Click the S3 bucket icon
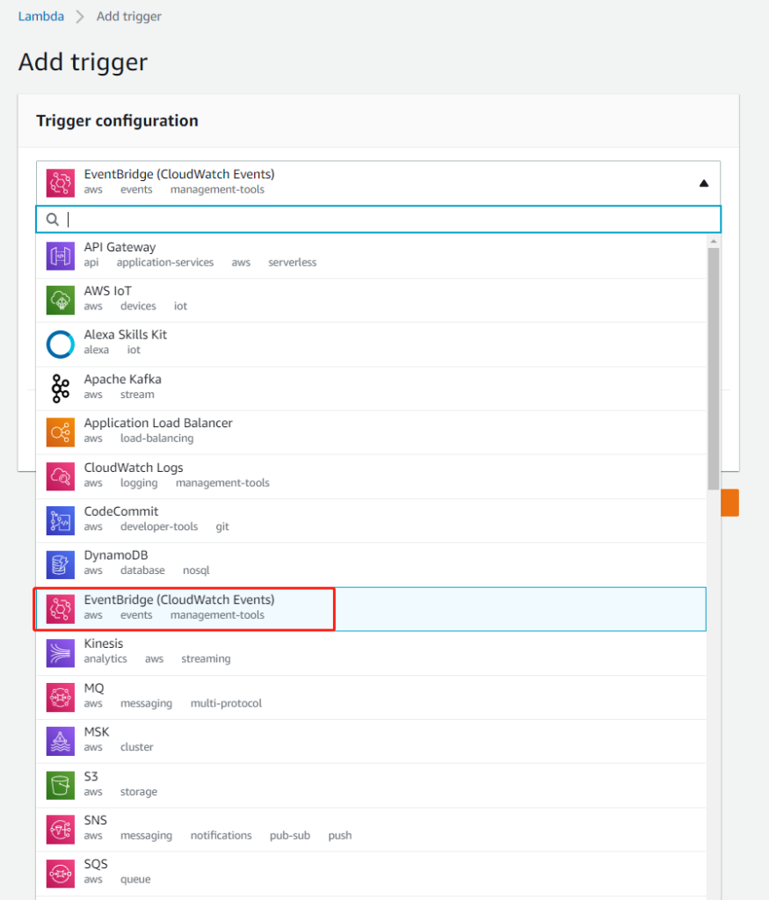The height and width of the screenshot is (900, 769). tap(61, 785)
